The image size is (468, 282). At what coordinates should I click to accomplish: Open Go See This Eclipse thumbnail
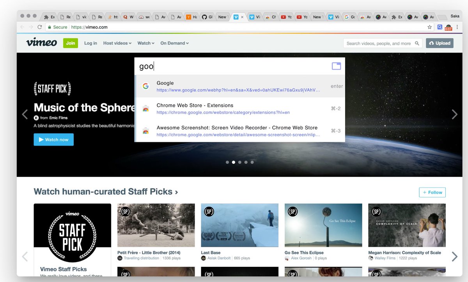click(x=323, y=225)
